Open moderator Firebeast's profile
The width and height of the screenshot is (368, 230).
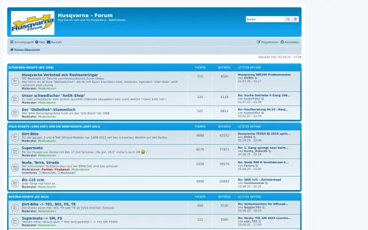tap(62, 169)
